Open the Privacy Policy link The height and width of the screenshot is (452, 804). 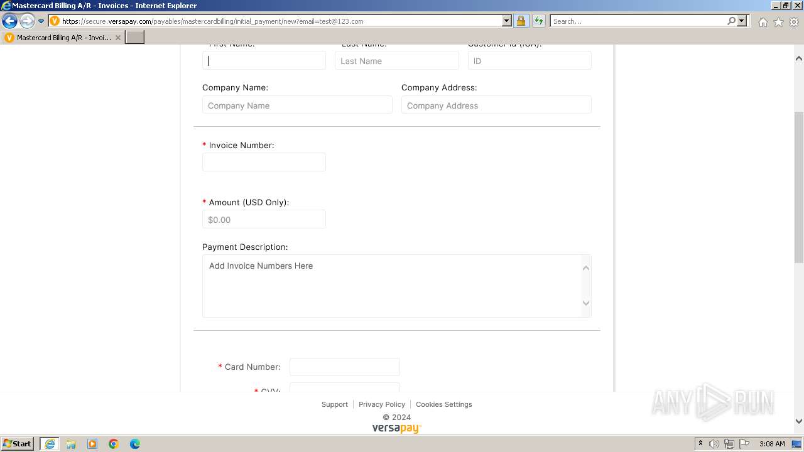click(382, 404)
